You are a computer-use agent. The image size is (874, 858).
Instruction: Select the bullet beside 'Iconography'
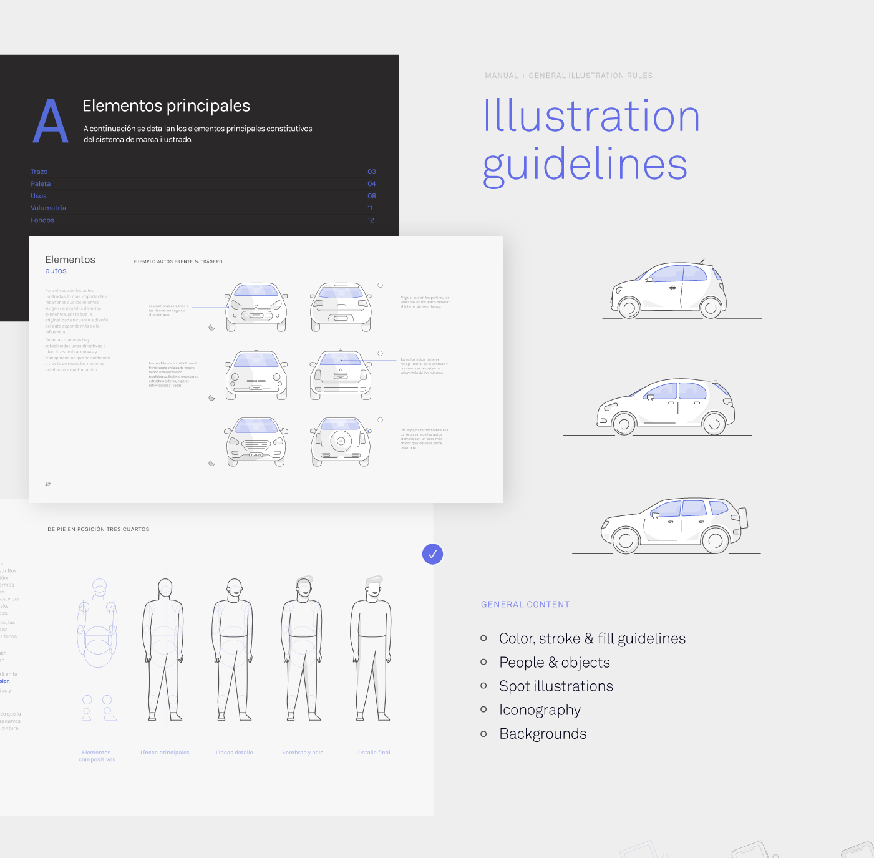483,709
